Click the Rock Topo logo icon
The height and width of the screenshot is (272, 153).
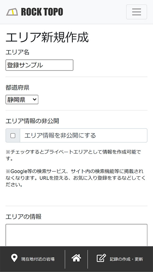[x=12, y=12]
